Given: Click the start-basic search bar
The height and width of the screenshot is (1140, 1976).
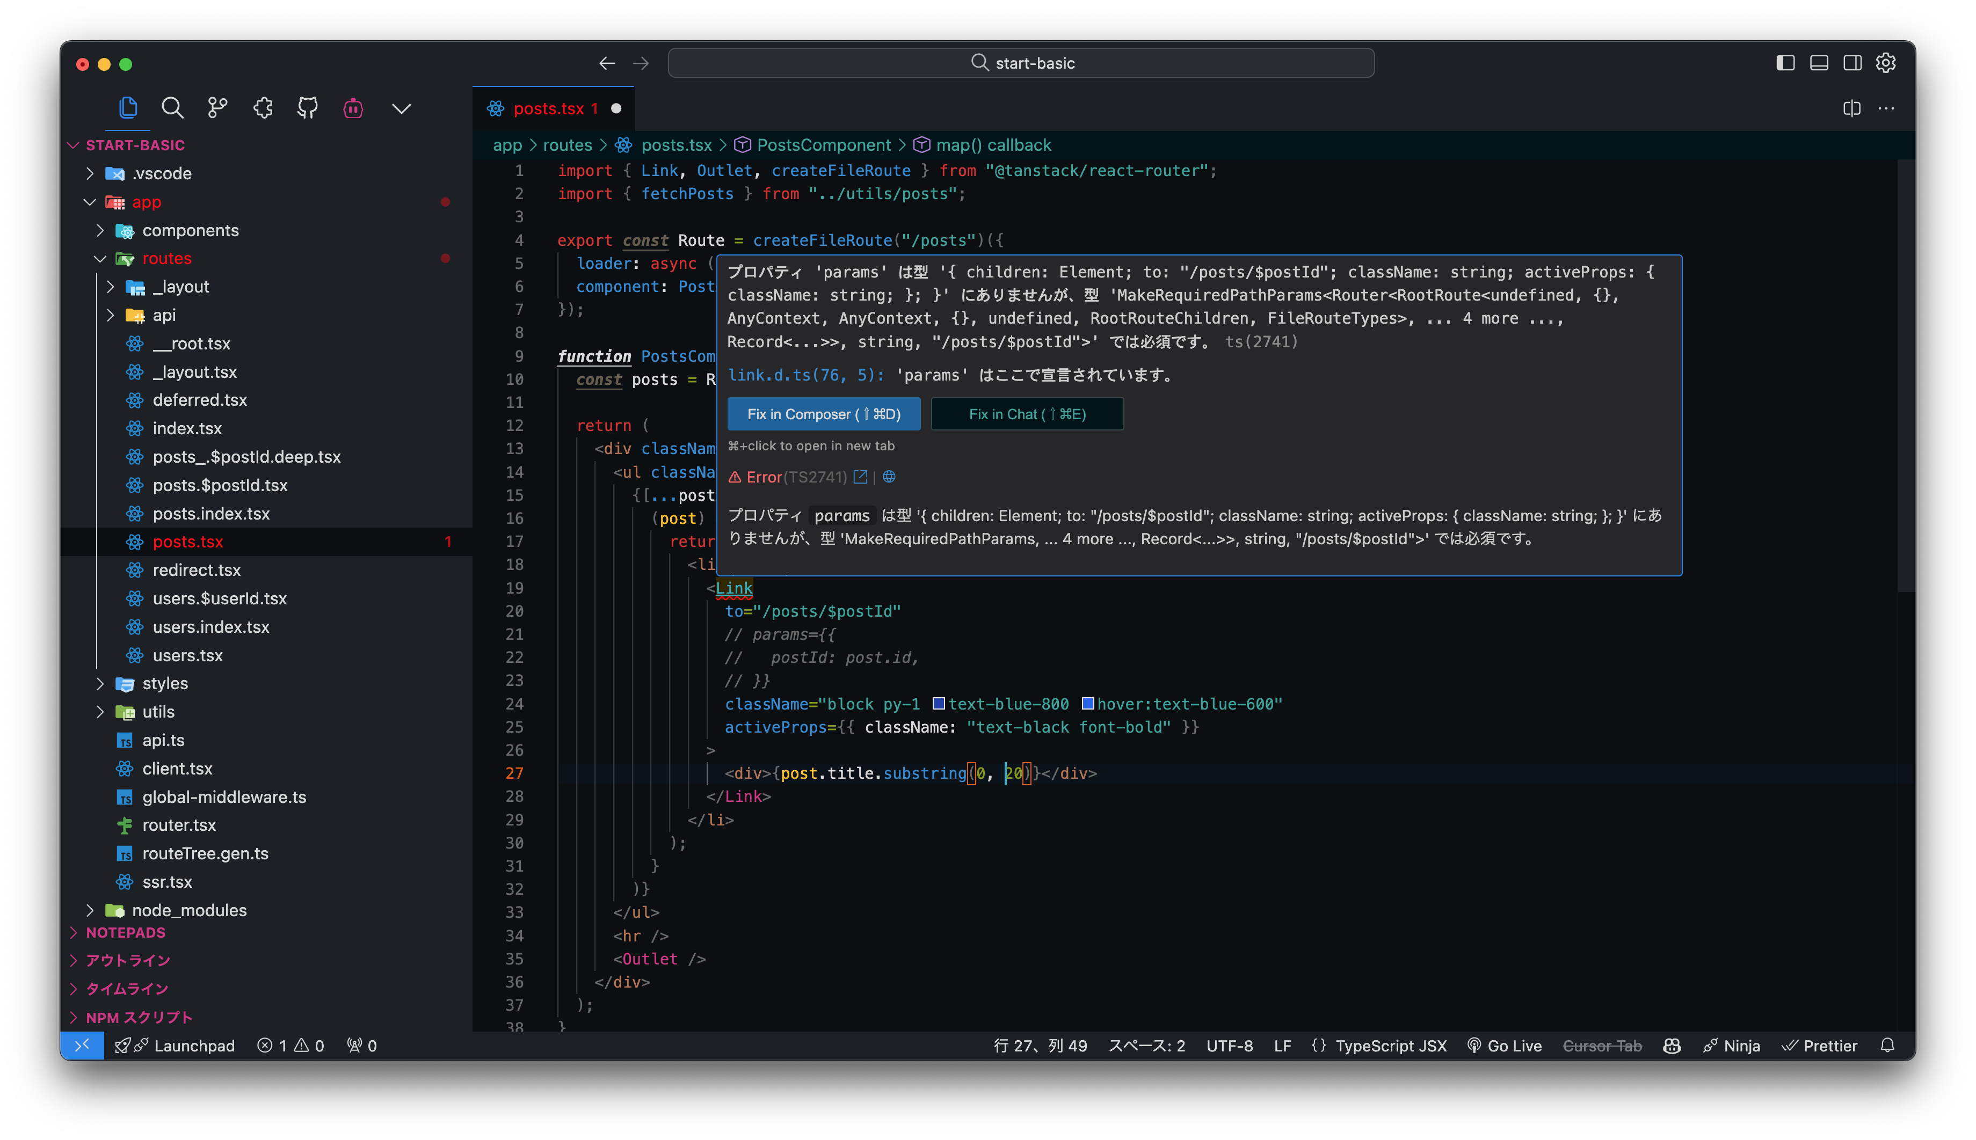Looking at the screenshot, I should tap(1021, 63).
